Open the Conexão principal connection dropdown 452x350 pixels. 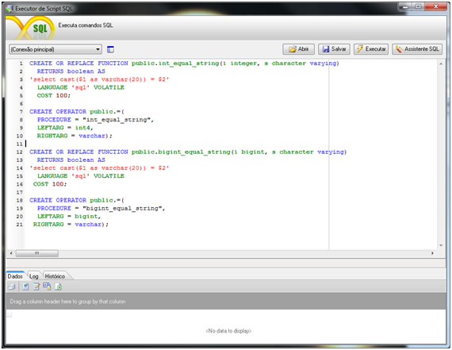point(56,49)
